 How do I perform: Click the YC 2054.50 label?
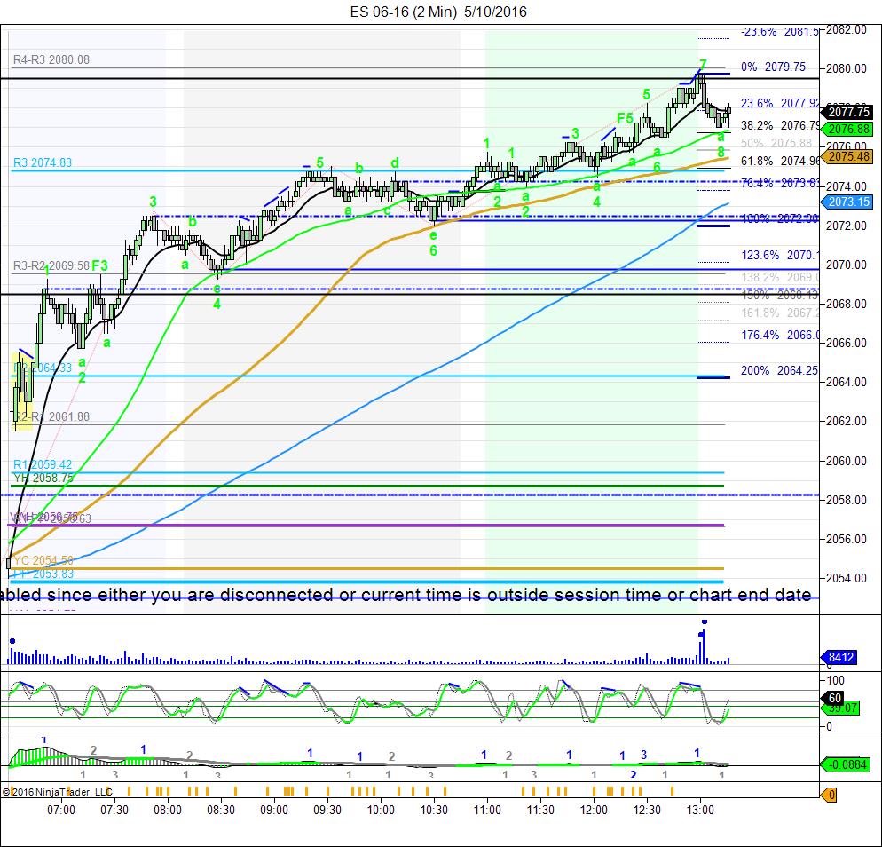coord(43,560)
